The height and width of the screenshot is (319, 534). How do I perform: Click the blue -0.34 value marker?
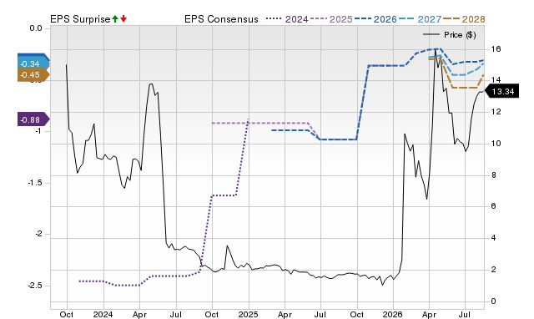click(33, 63)
